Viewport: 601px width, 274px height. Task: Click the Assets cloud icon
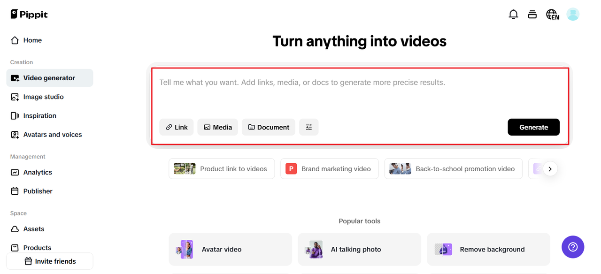click(x=15, y=229)
